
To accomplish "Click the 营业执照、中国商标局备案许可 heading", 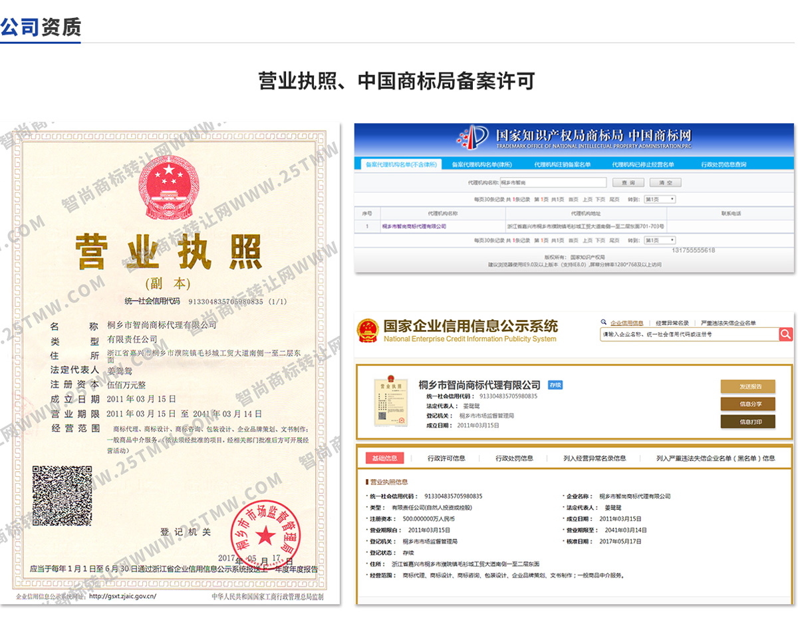I will pos(396,82).
